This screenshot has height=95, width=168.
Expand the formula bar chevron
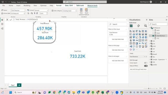click(127, 20)
